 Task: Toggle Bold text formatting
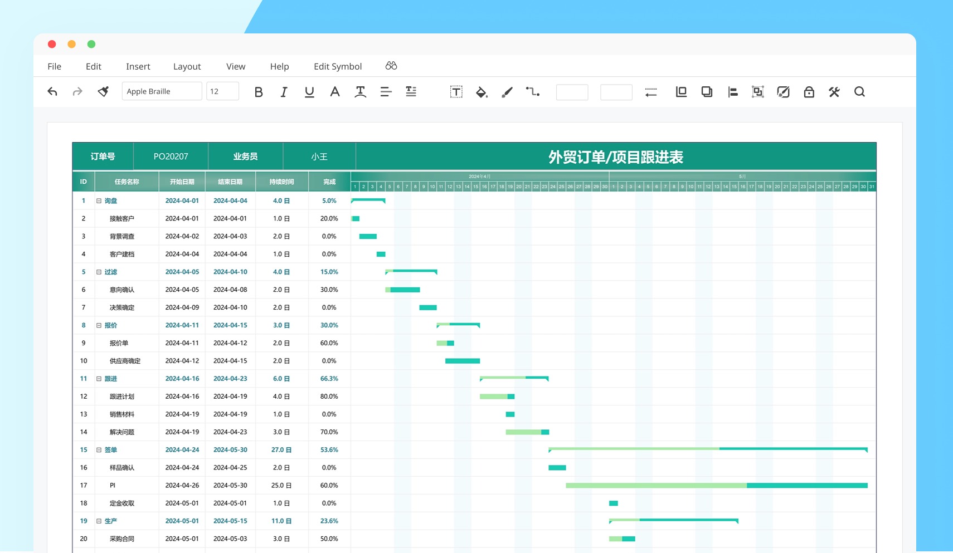(259, 92)
